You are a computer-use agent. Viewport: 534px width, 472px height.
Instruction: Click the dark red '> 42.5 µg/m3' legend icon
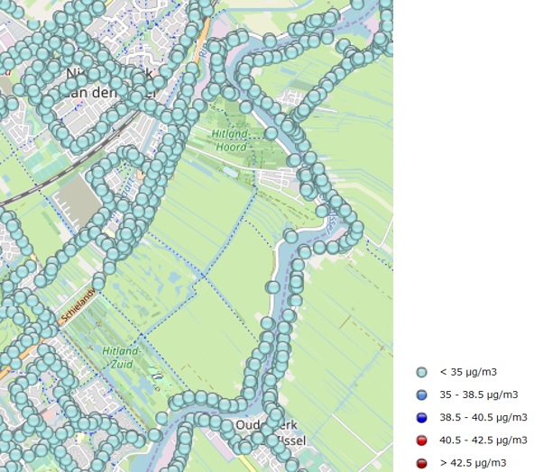click(x=421, y=464)
